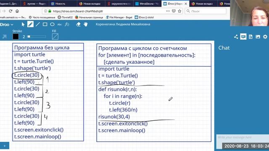The height and width of the screenshot is (151, 269).
Task: Close the active IDroo tab
Action: tap(186, 4)
